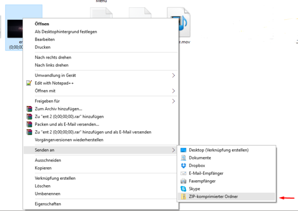Click the Dropbox icon in submenu
Image resolution: width=298 pixels, height=211 pixels.
[x=183, y=166]
